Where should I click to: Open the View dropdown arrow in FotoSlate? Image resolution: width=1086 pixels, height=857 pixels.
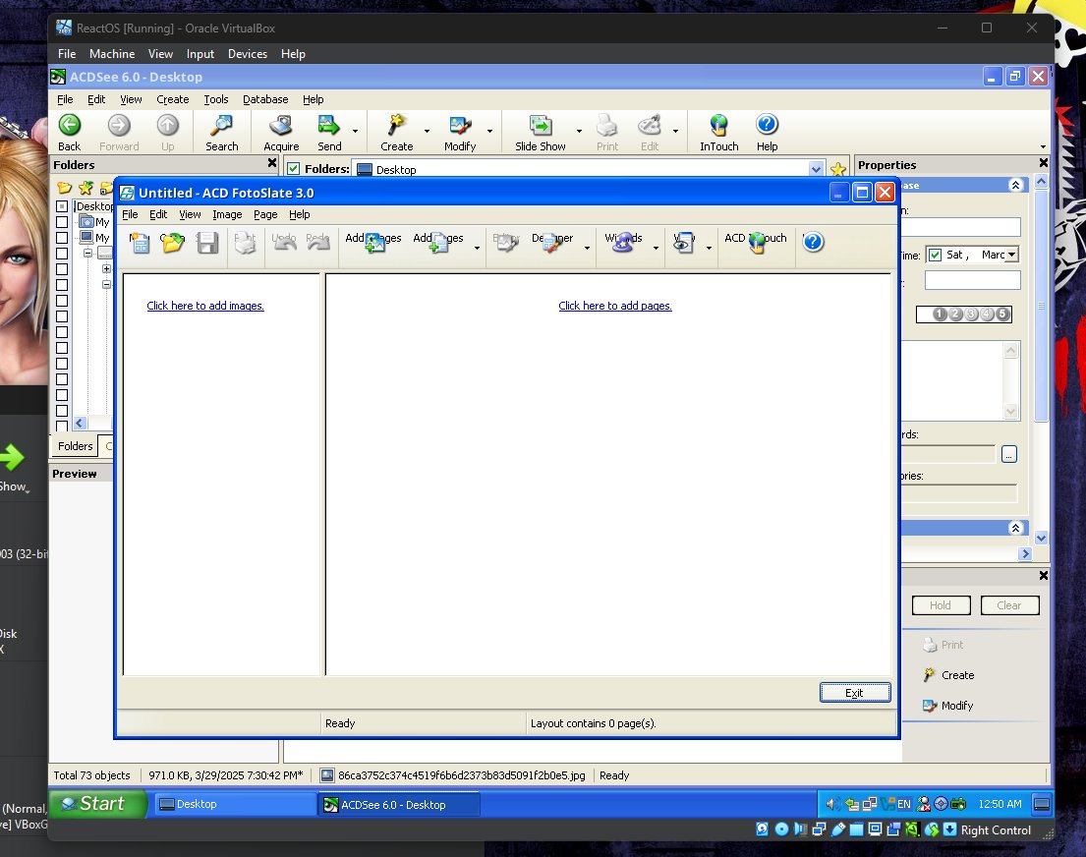coord(709,248)
